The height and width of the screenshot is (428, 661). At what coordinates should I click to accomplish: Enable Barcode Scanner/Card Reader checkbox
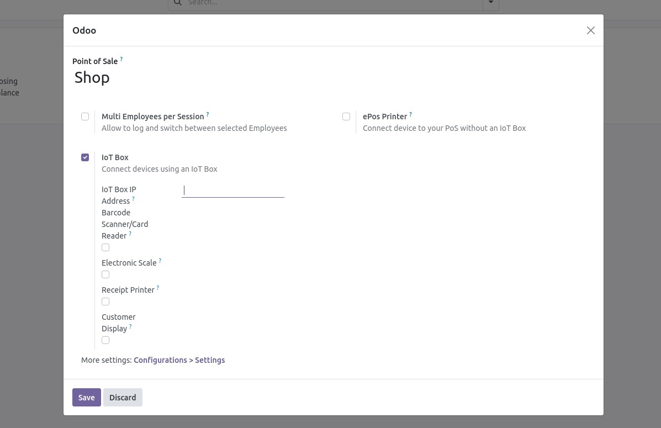tap(105, 247)
